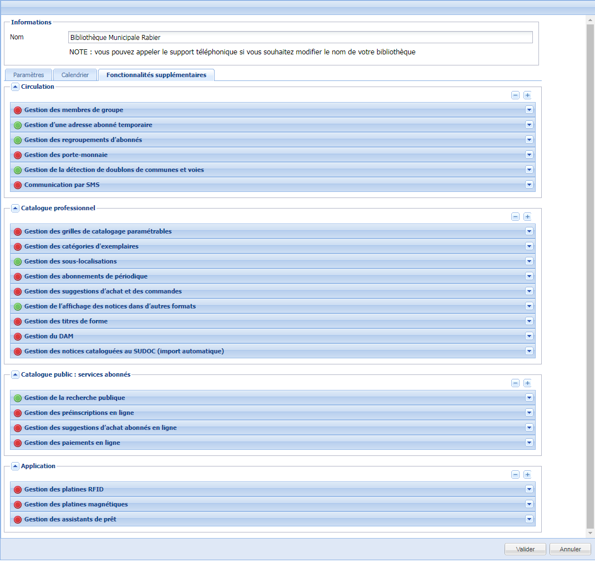Collapse the Circulation section with its arrow icon
Viewport: 595px width, 563px height.
point(15,87)
